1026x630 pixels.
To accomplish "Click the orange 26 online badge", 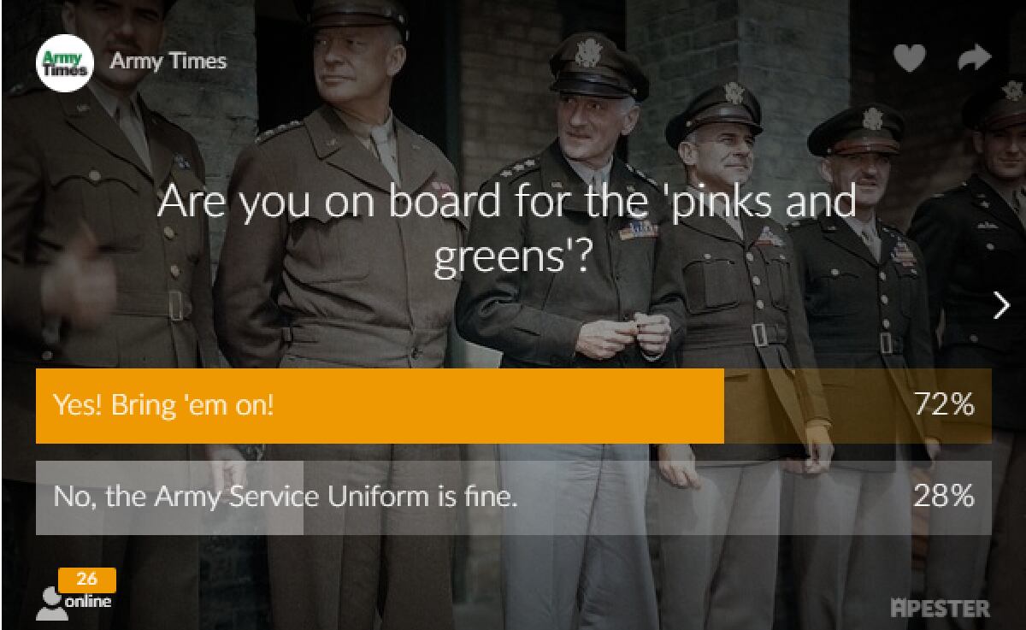I will coord(86,580).
